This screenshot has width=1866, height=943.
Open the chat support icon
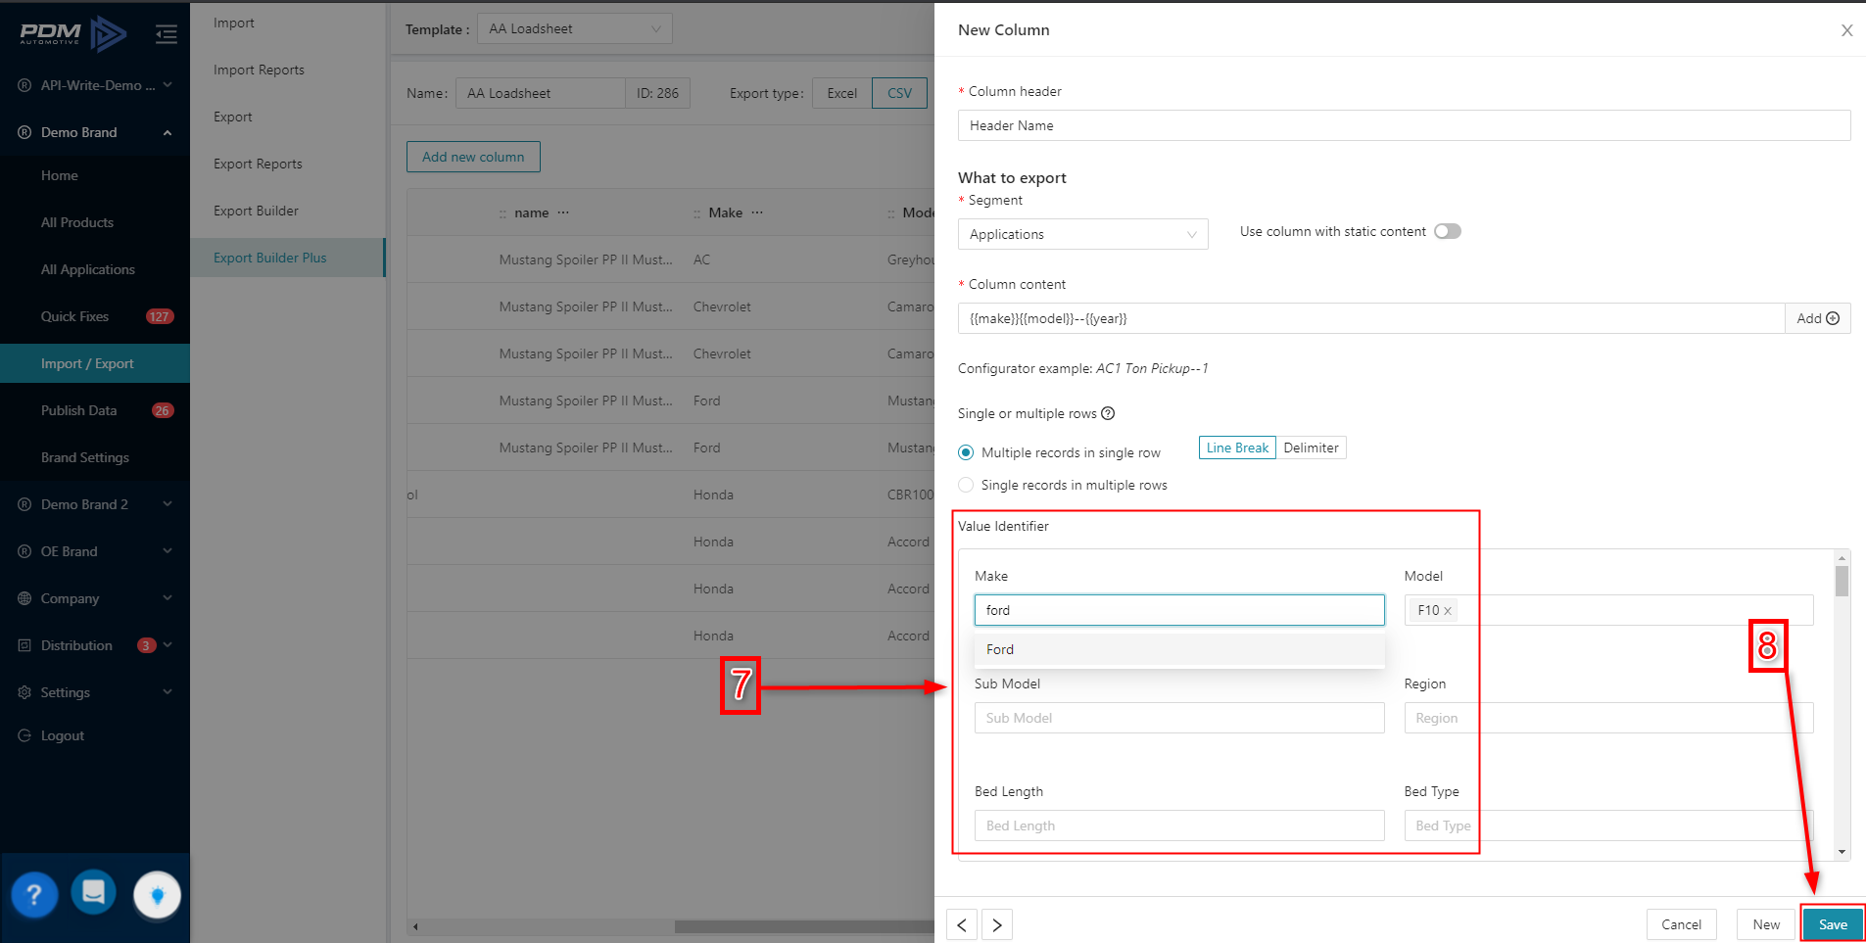94,892
